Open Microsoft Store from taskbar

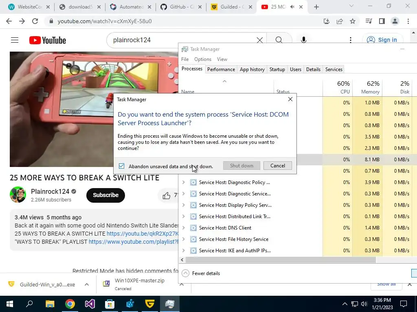[x=110, y=304]
